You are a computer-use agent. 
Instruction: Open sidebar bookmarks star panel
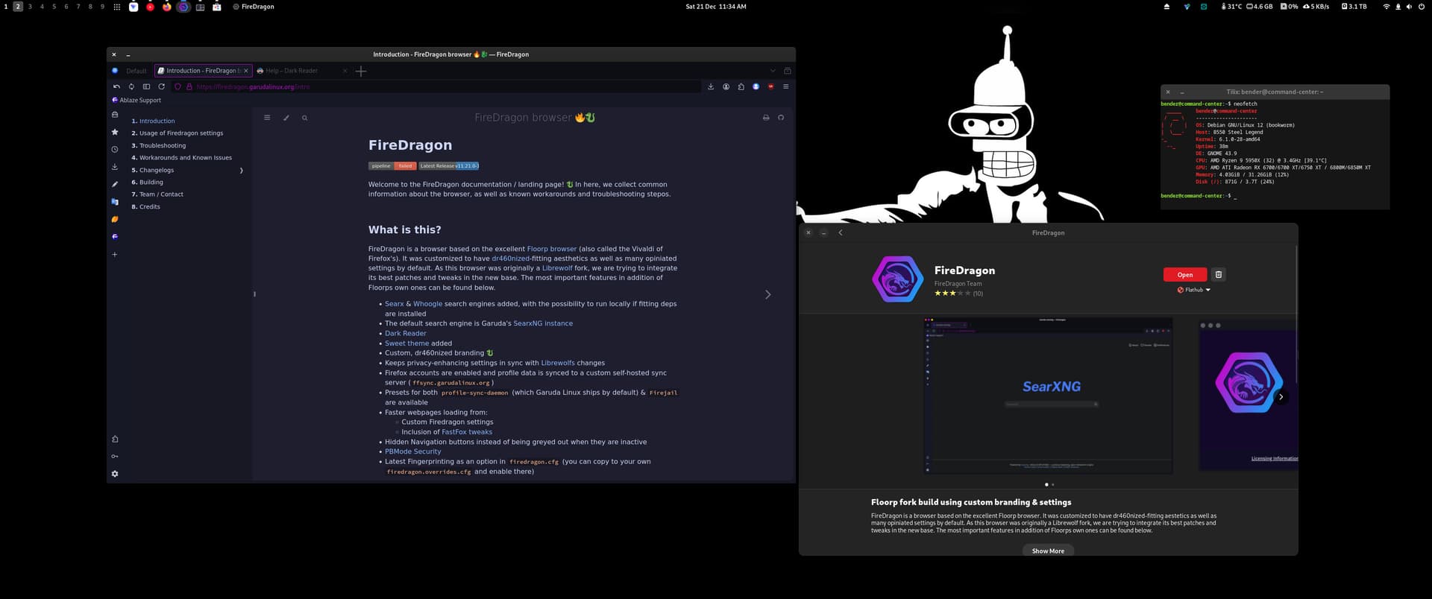coord(115,132)
